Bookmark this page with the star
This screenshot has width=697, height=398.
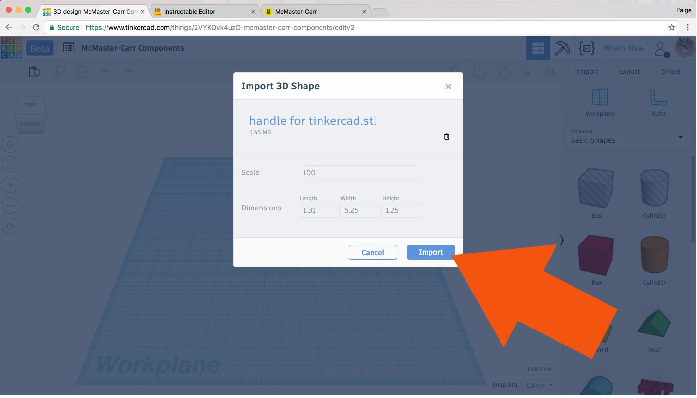pos(672,27)
